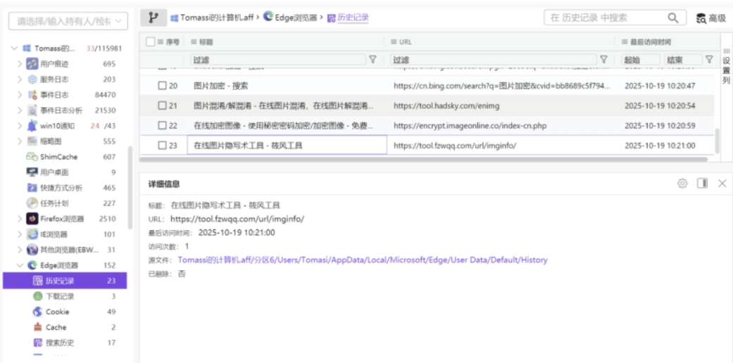Select the IE浏览器 icon
This screenshot has width=733, height=363.
click(32, 234)
